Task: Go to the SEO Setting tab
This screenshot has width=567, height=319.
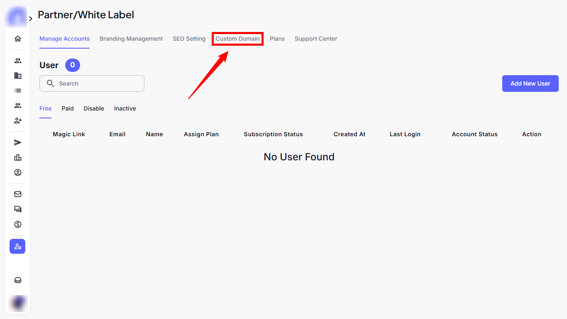Action: tap(189, 39)
